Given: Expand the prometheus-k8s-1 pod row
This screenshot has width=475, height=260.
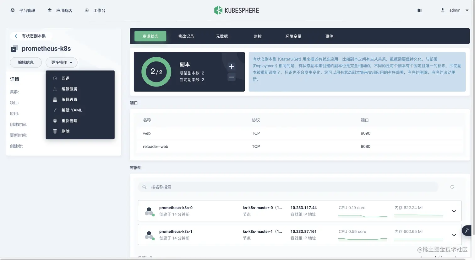Looking at the screenshot, I should [x=454, y=235].
